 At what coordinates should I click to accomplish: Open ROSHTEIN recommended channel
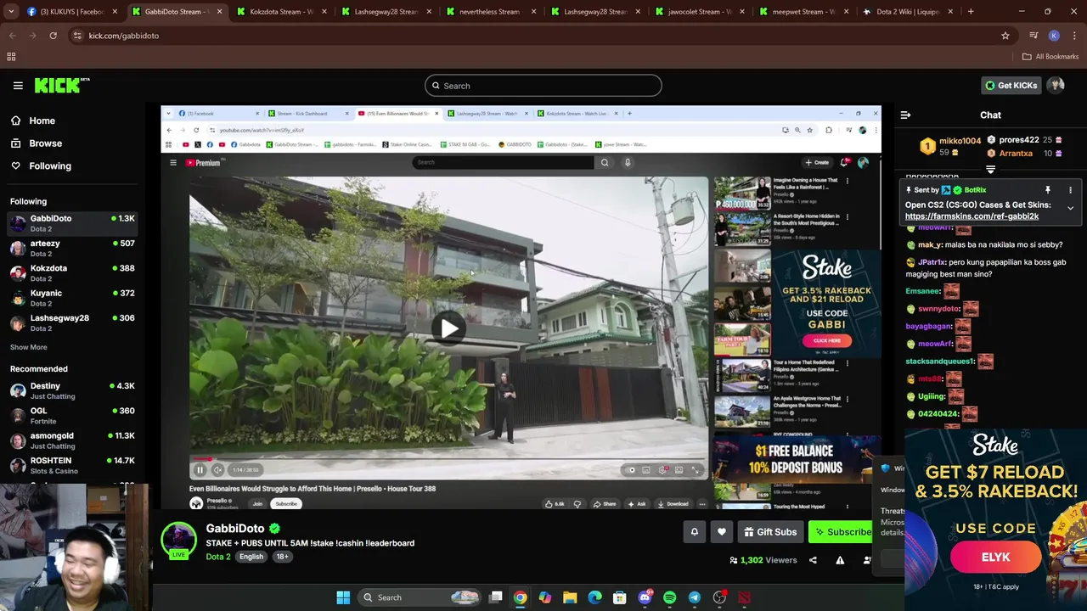pyautogui.click(x=73, y=465)
